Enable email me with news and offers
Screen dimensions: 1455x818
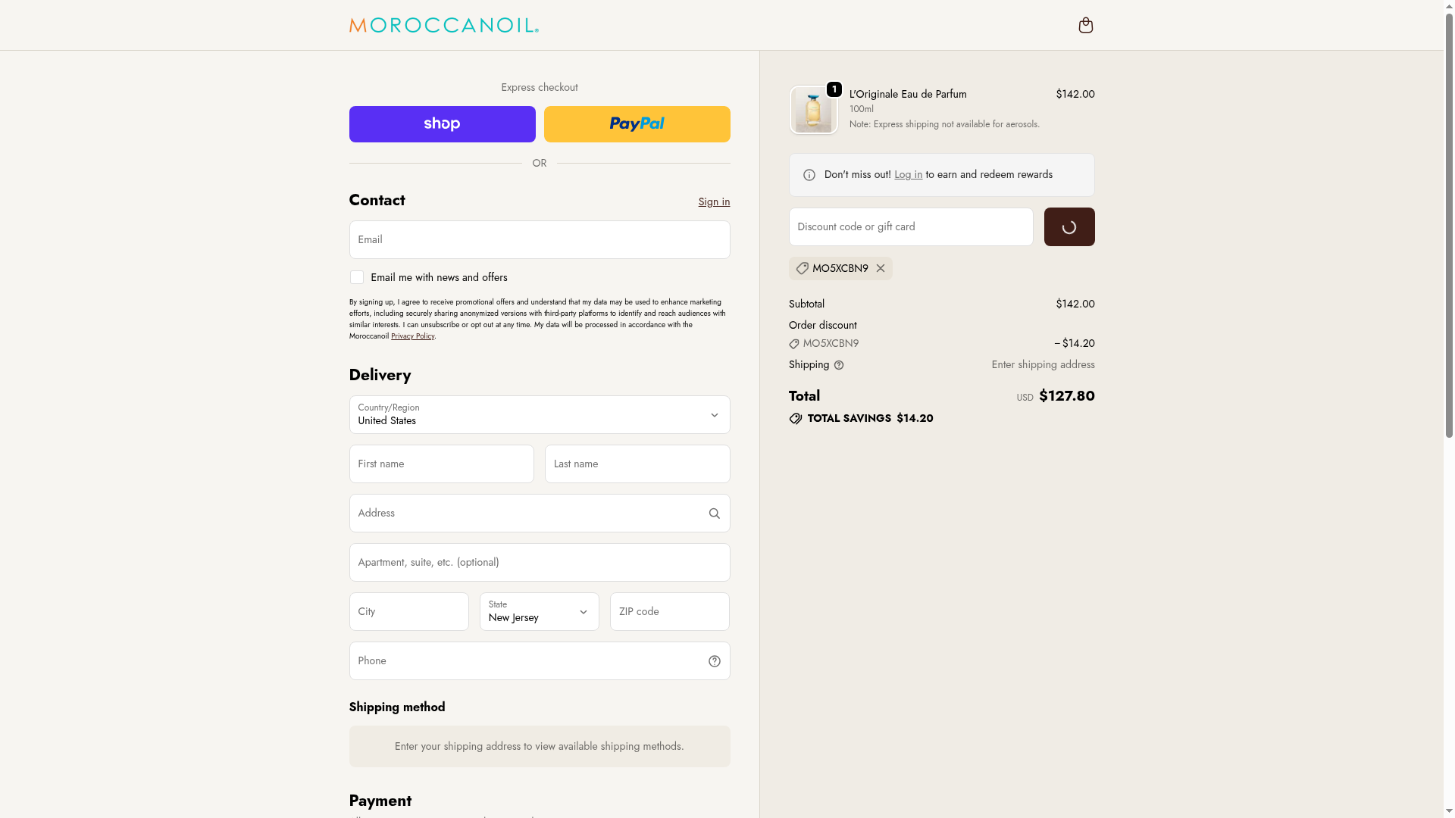(x=357, y=278)
